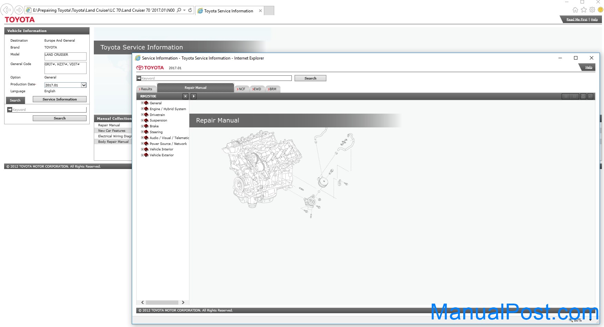Click the address bar search magnifier icon
The width and height of the screenshot is (604, 327).
tap(179, 10)
